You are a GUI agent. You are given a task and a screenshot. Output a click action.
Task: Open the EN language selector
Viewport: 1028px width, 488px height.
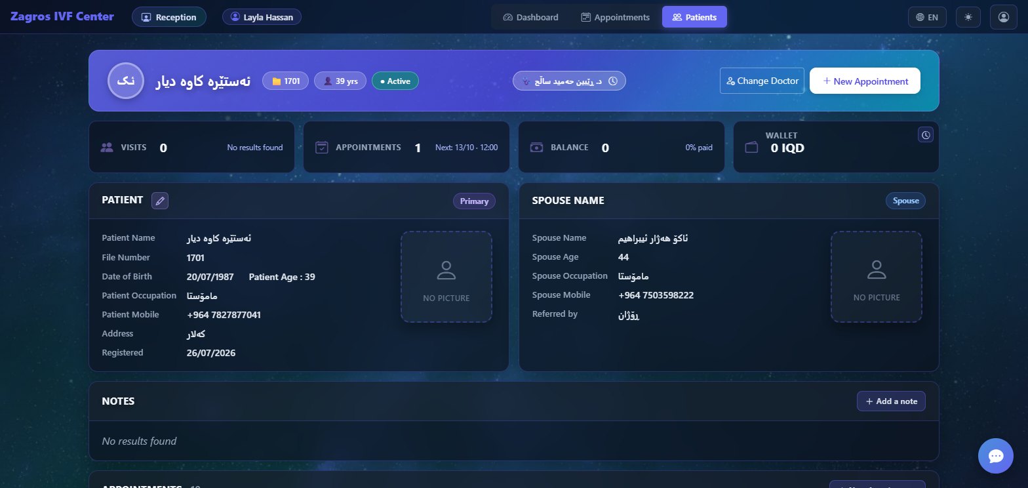(926, 17)
